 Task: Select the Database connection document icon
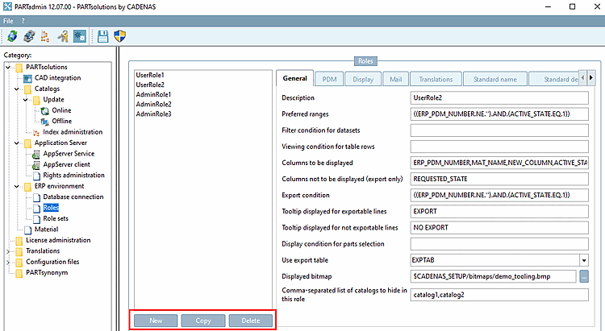36,197
